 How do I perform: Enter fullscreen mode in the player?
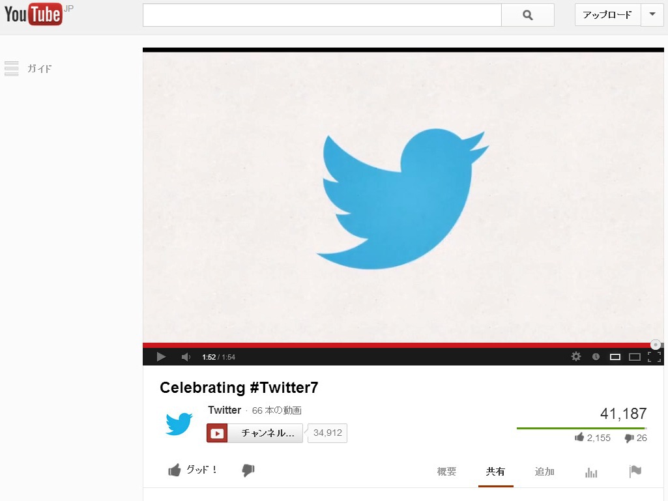[654, 357]
